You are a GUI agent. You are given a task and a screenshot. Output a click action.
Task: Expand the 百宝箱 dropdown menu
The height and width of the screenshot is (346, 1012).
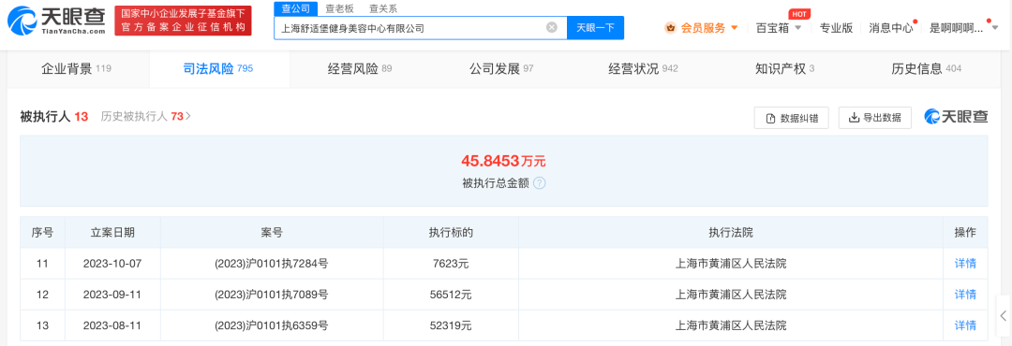[798, 28]
